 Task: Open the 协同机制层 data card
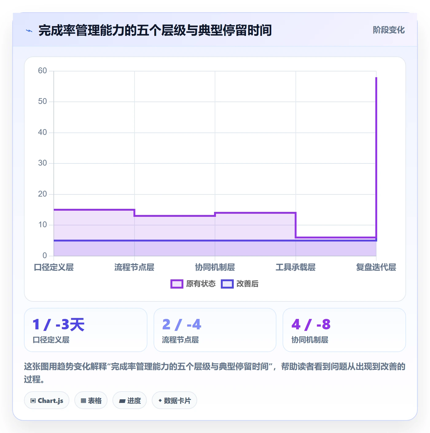coord(344,330)
